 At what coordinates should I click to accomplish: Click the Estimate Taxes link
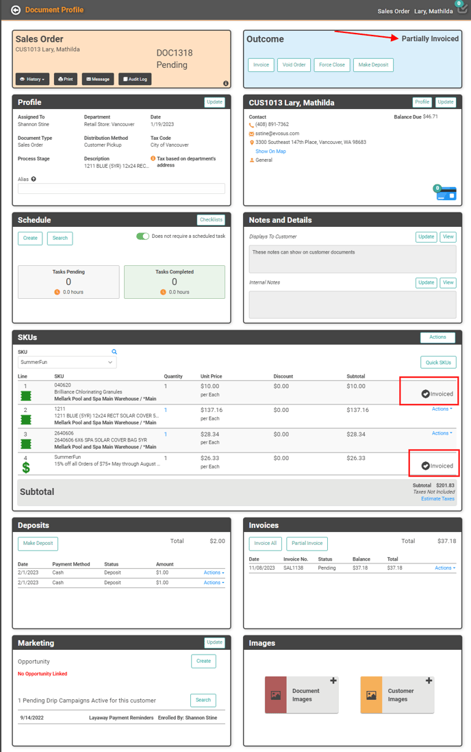click(x=437, y=499)
